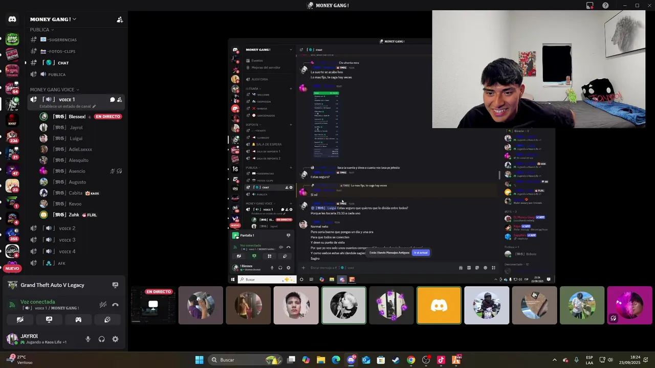Open voice 1 channel text chat icon
Screen dimensions: 655x368
click(x=112, y=100)
